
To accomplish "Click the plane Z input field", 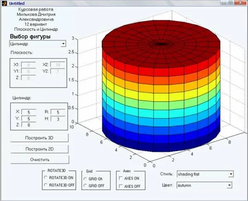I will [28, 78].
